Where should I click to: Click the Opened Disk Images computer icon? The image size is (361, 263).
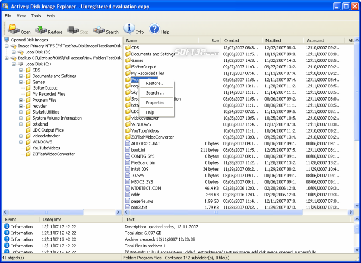7,40
